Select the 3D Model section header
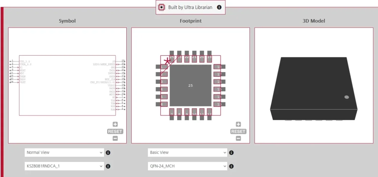The image size is (378, 177). tap(314, 21)
